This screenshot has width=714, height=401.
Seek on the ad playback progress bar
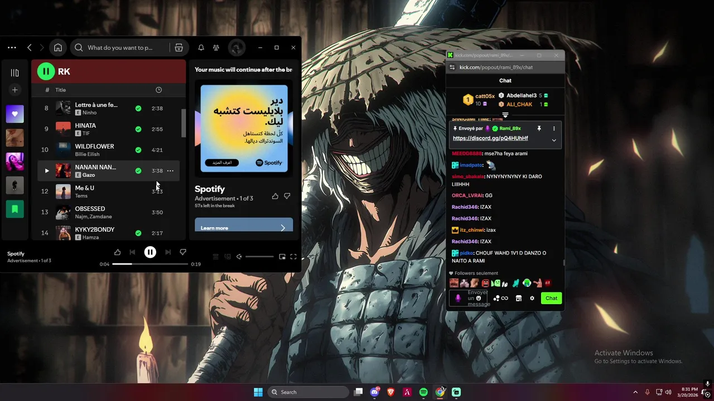click(x=150, y=264)
